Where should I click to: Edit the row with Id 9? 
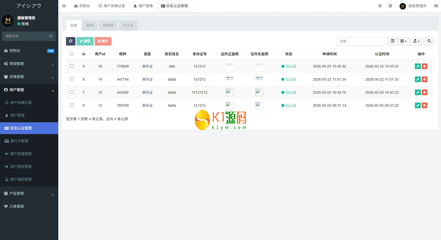click(418, 66)
